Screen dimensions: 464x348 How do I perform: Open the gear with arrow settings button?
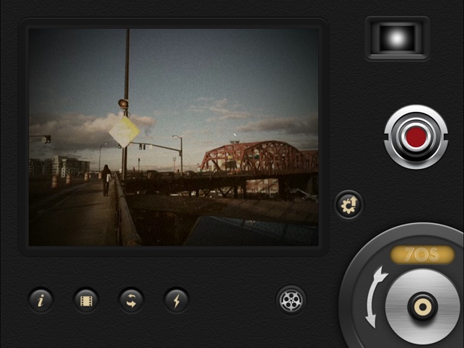(349, 204)
